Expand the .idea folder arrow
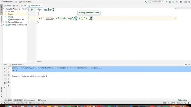 (6, 12)
